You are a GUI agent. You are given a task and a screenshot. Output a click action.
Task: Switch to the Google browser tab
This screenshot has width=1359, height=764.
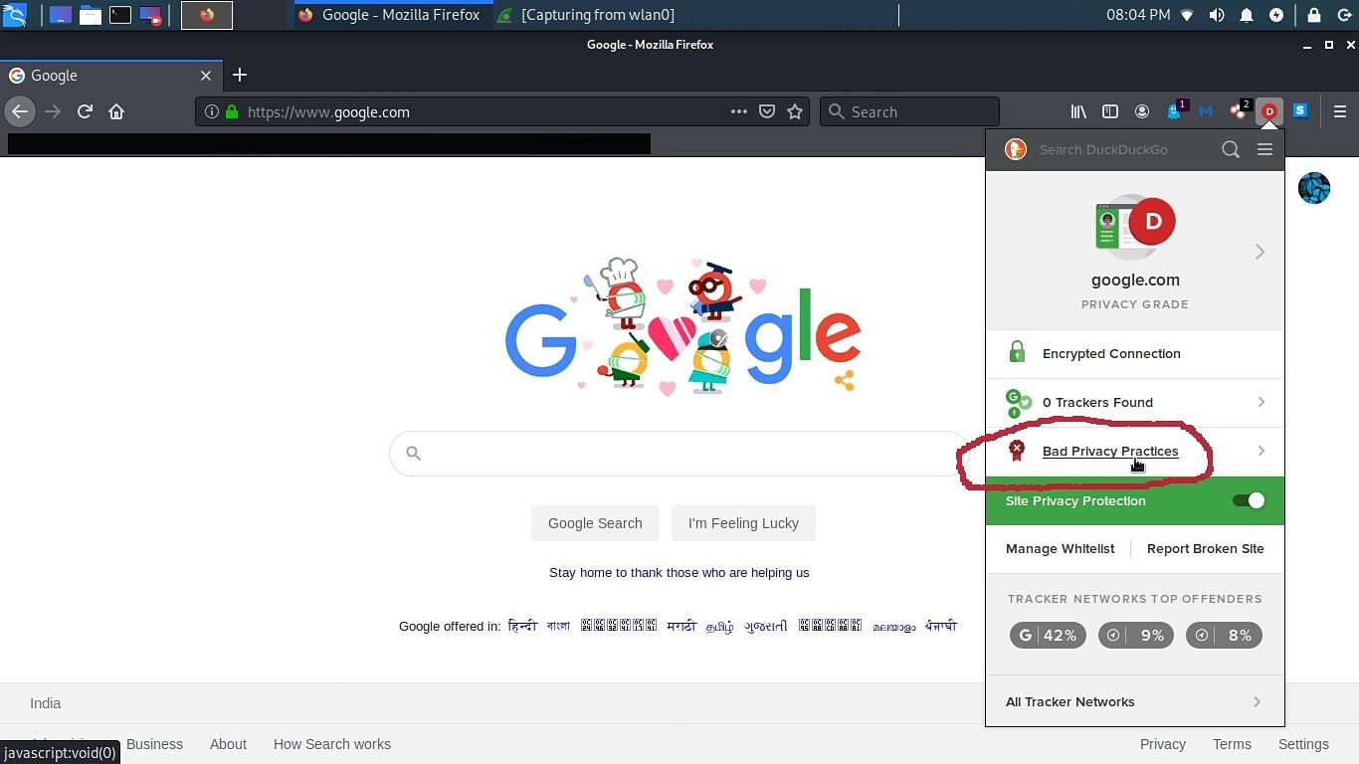point(99,75)
